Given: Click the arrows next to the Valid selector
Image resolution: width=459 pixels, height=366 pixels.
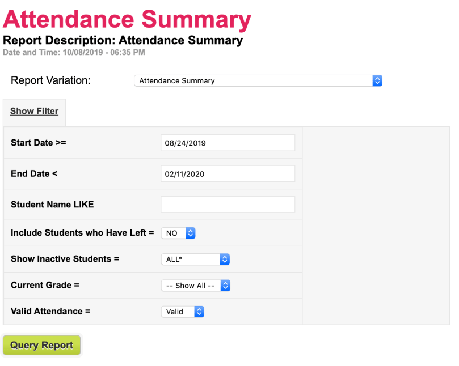Looking at the screenshot, I should pyautogui.click(x=199, y=311).
